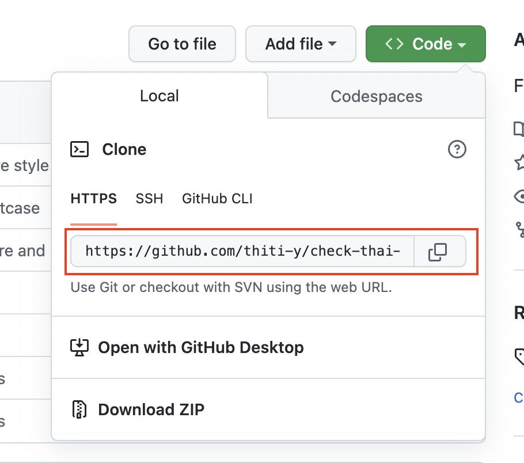Click the code brackets icon on Code button

(x=394, y=44)
